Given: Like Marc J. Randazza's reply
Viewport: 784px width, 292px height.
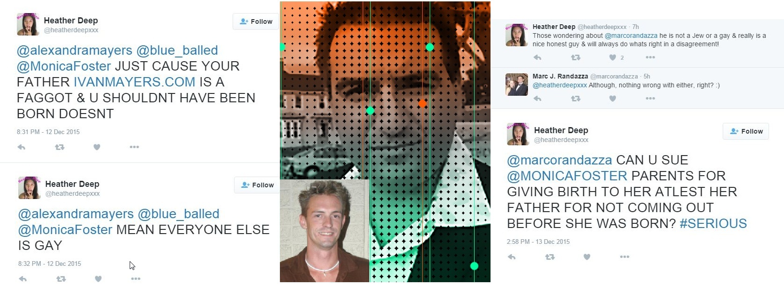Looking at the screenshot, I should tap(612, 99).
